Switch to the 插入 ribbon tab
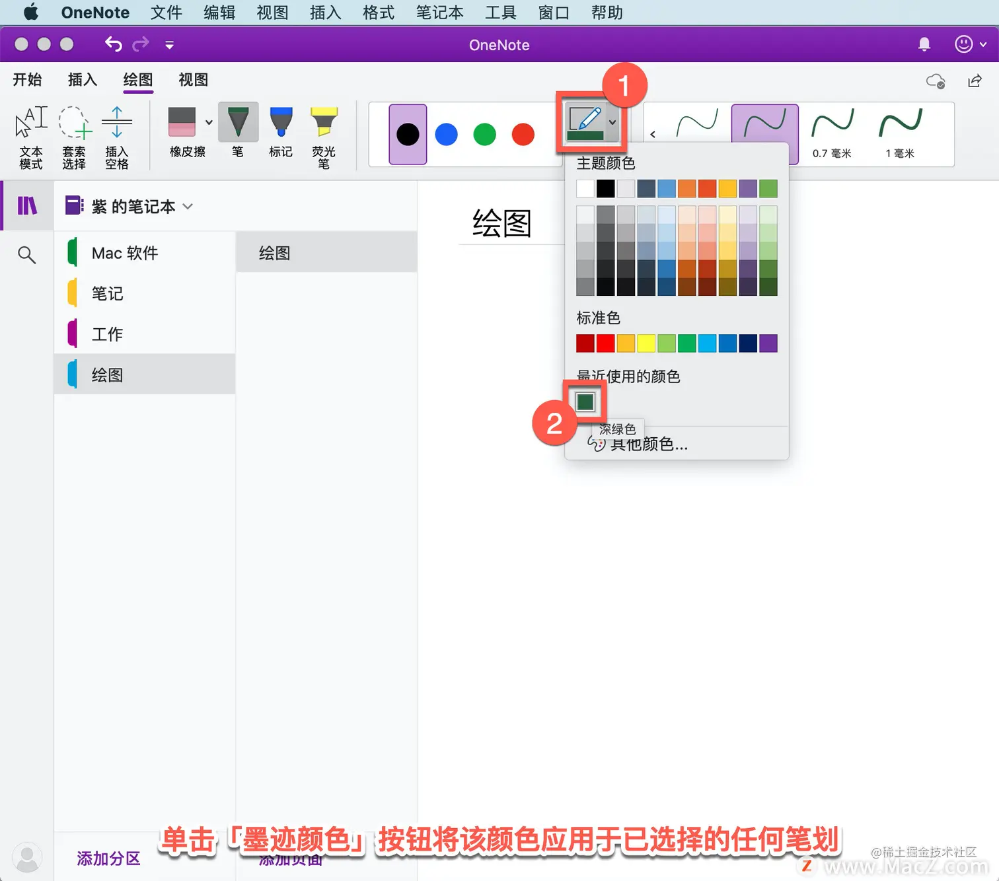The width and height of the screenshot is (999, 881). [x=83, y=80]
